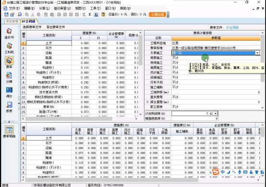This screenshot has width=266, height=187.
Task: Click the 费率明细 sidebar icon
Action: coord(9,132)
